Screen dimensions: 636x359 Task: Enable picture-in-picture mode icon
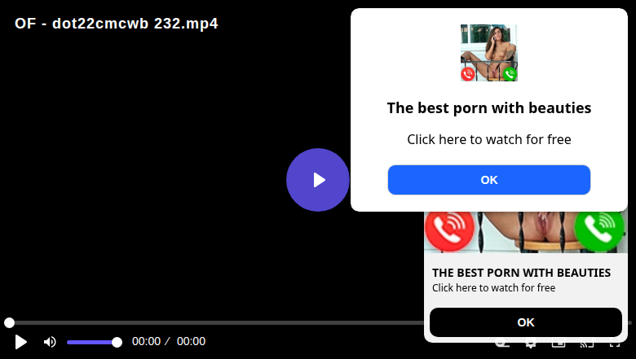point(559,344)
